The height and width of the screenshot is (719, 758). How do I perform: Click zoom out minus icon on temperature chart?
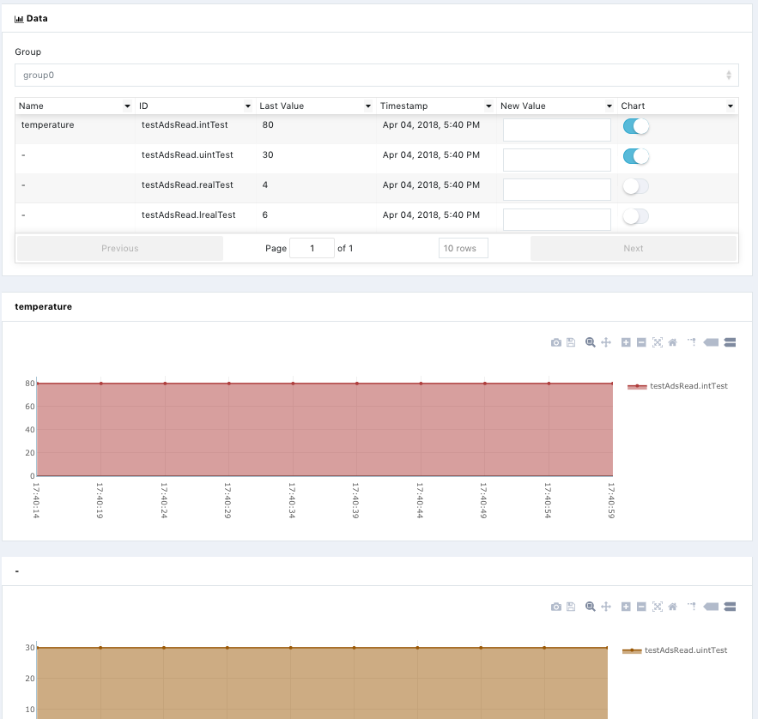641,342
